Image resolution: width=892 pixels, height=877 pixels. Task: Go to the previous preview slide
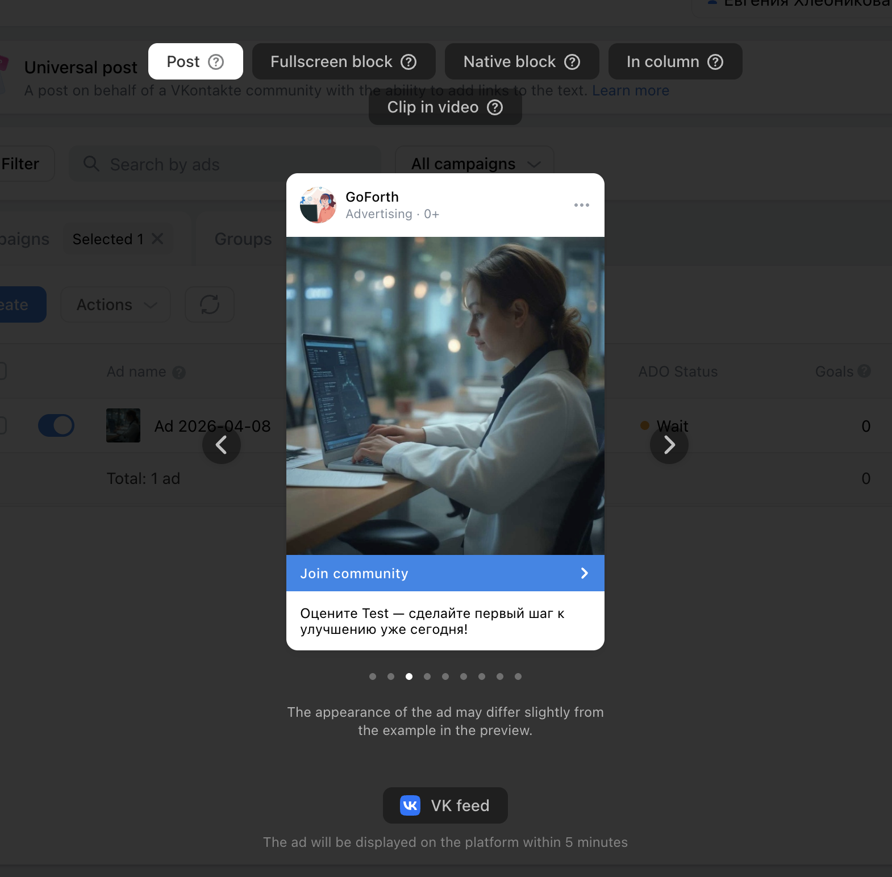(x=222, y=445)
